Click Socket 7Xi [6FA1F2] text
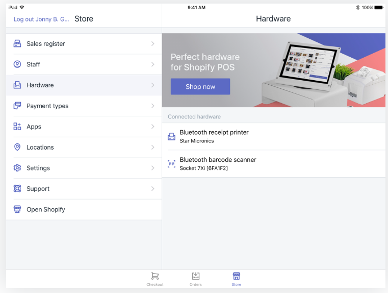Image resolution: width=388 pixels, height=293 pixels. pos(203,168)
